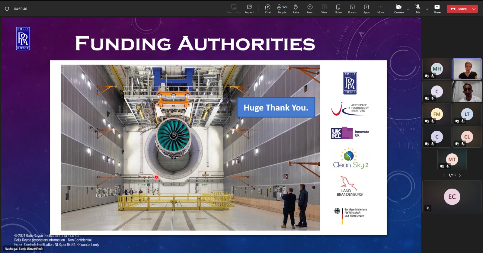Click the Take control button
The width and height of the screenshot is (483, 253).
(x=234, y=9)
